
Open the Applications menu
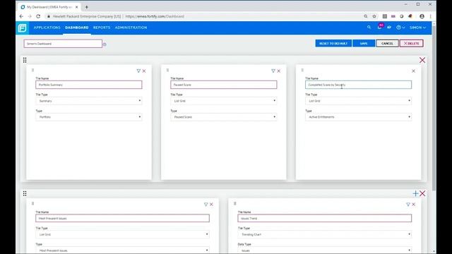coord(47,28)
